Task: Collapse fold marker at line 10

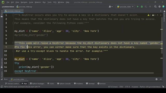Action: point(13,51)
